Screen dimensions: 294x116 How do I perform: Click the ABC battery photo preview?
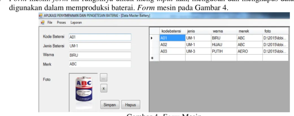84,92
